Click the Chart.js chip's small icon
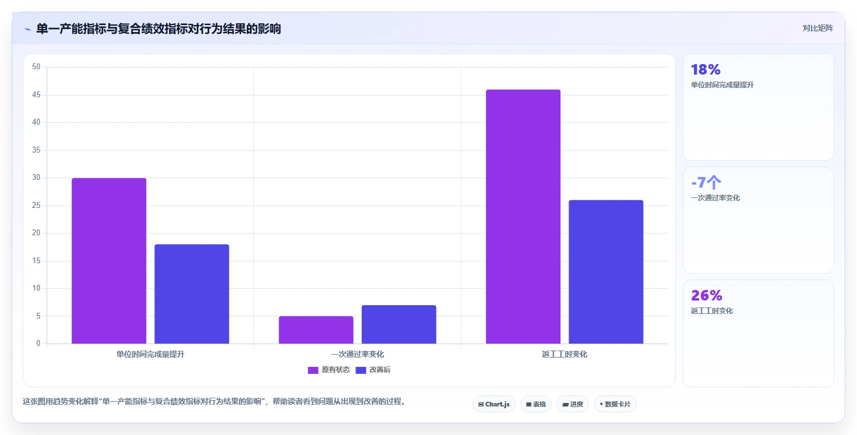857x435 pixels. pyautogui.click(x=481, y=404)
